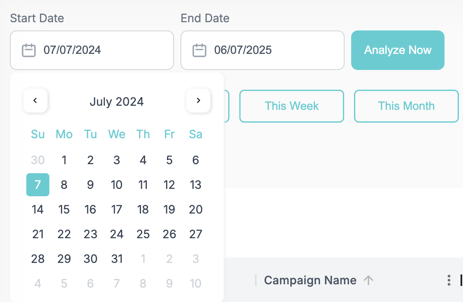Select the This Month preset
The image size is (463, 302).
point(406,106)
